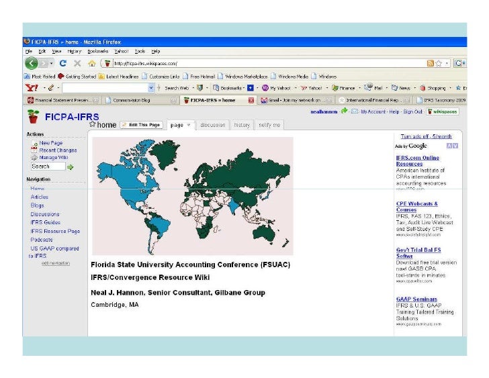489x378 pixels.
Task: Click the pencil icon on Yahoo toolbar
Action: (51, 88)
